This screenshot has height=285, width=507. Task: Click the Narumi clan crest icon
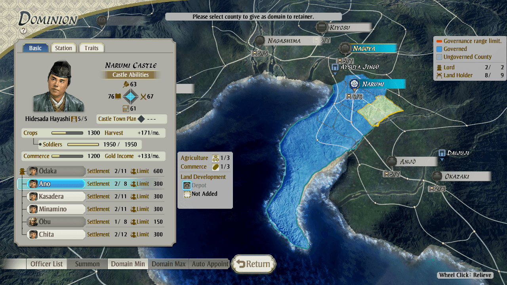click(x=354, y=84)
